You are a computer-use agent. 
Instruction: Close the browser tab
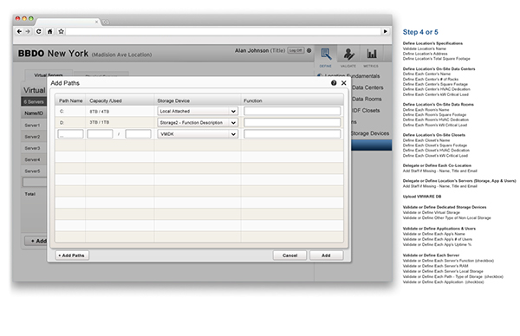click(x=96, y=22)
